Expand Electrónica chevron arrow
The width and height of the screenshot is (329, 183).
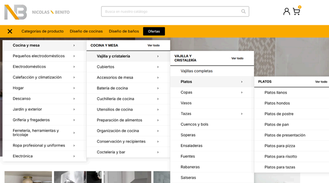(74, 156)
